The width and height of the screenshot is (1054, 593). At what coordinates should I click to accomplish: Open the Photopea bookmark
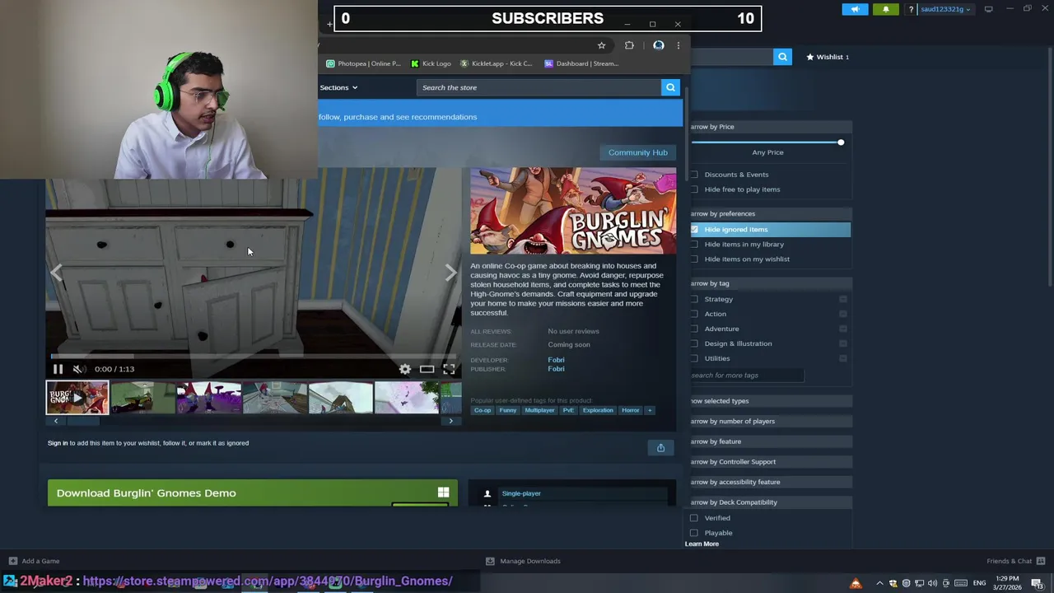(x=363, y=63)
